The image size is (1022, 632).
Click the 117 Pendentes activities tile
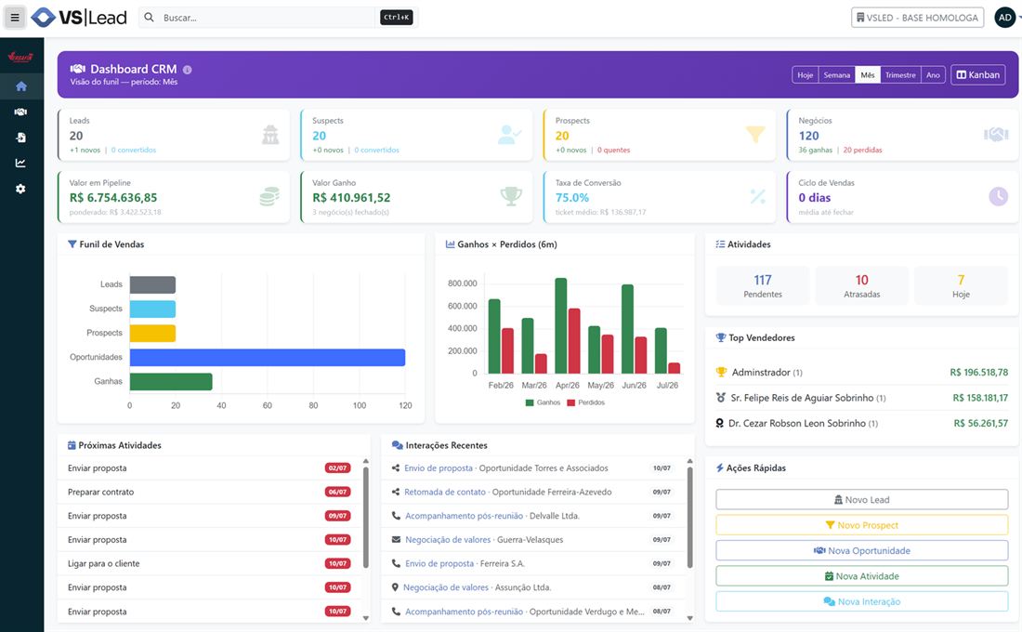[763, 285]
